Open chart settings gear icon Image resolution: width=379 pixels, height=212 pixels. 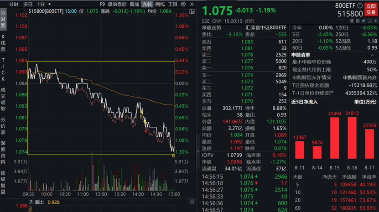[184, 4]
